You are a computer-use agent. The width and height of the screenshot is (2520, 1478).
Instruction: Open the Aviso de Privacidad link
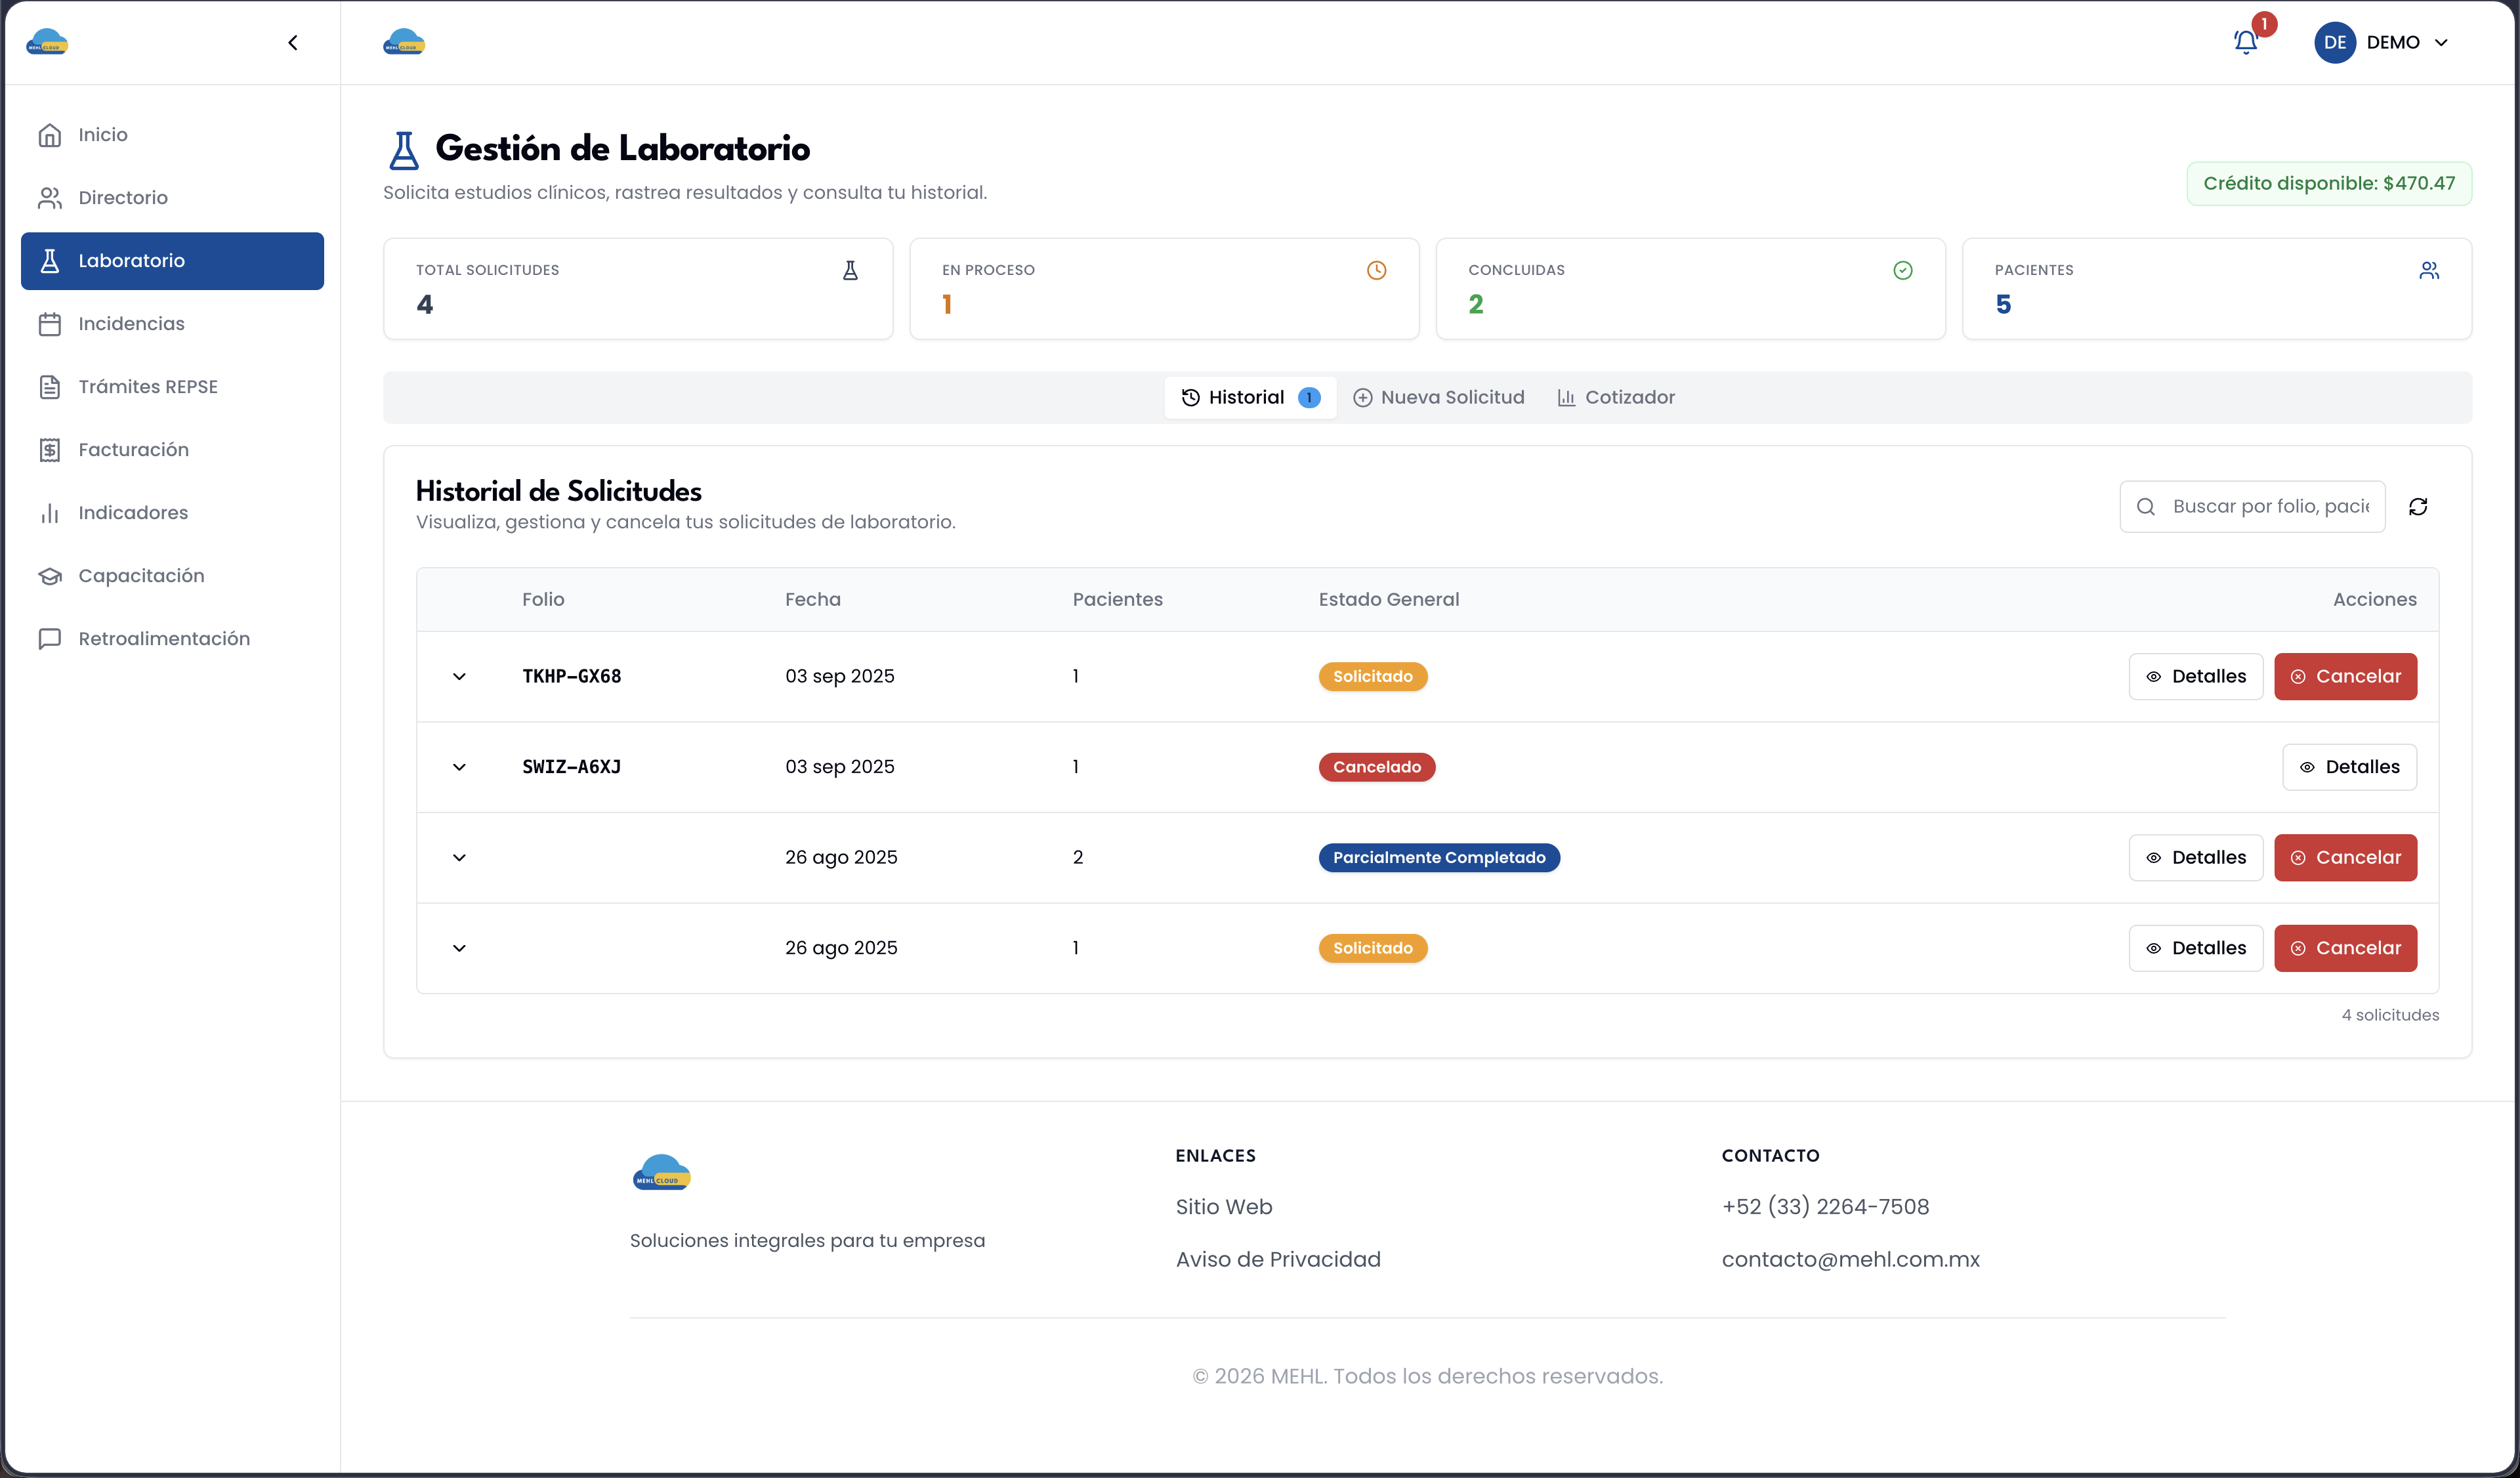1278,1260
